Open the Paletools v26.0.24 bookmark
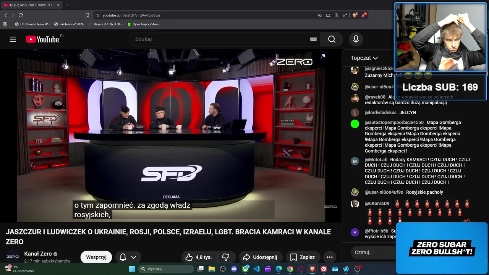This screenshot has width=489, height=275. (69, 24)
